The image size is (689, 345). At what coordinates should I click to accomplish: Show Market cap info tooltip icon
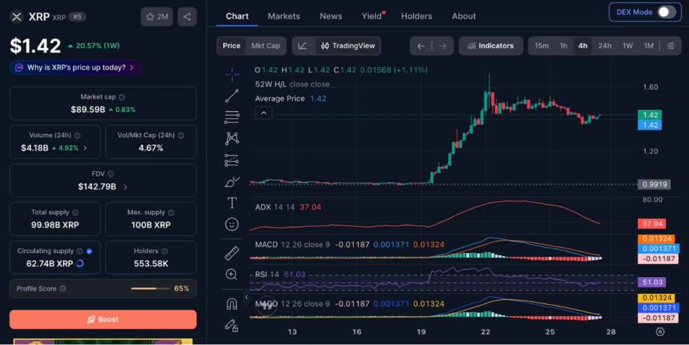pyautogui.click(x=122, y=97)
